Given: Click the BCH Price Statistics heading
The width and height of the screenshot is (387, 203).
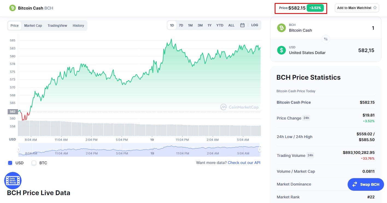Looking at the screenshot, I should (309, 77).
